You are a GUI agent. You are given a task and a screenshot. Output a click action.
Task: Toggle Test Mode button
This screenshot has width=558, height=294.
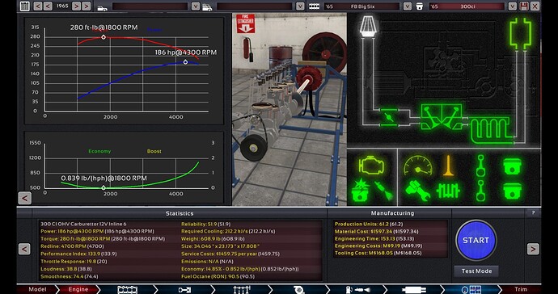coord(476,271)
